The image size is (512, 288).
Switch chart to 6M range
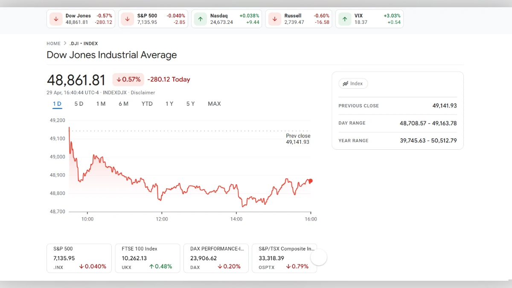[x=124, y=104]
